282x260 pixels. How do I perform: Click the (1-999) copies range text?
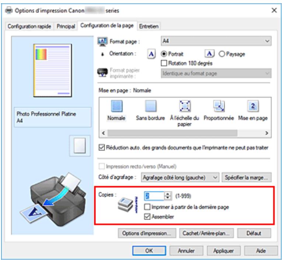tap(183, 196)
